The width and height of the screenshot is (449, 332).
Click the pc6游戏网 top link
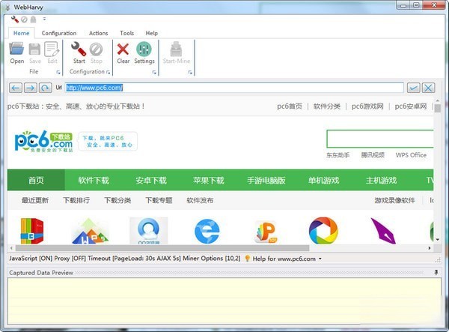[x=367, y=106]
